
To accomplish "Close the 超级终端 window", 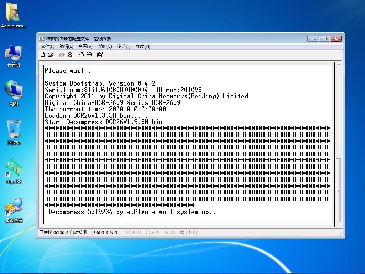I will pos(336,39).
